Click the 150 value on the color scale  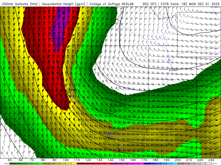point(122,160)
